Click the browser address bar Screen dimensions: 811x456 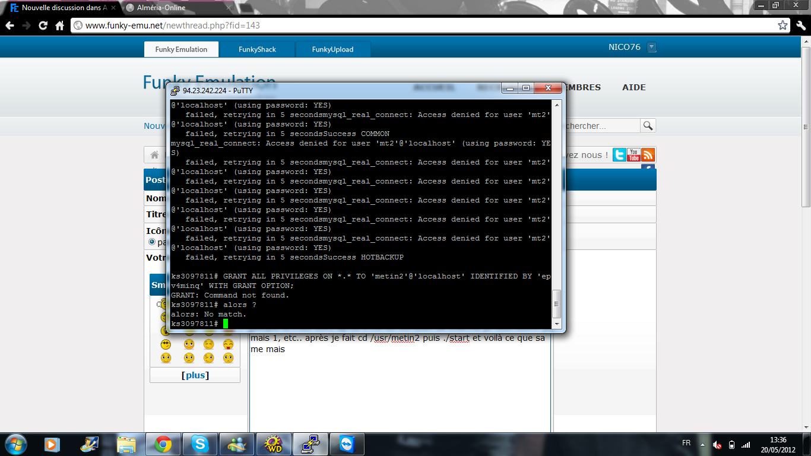coord(424,26)
